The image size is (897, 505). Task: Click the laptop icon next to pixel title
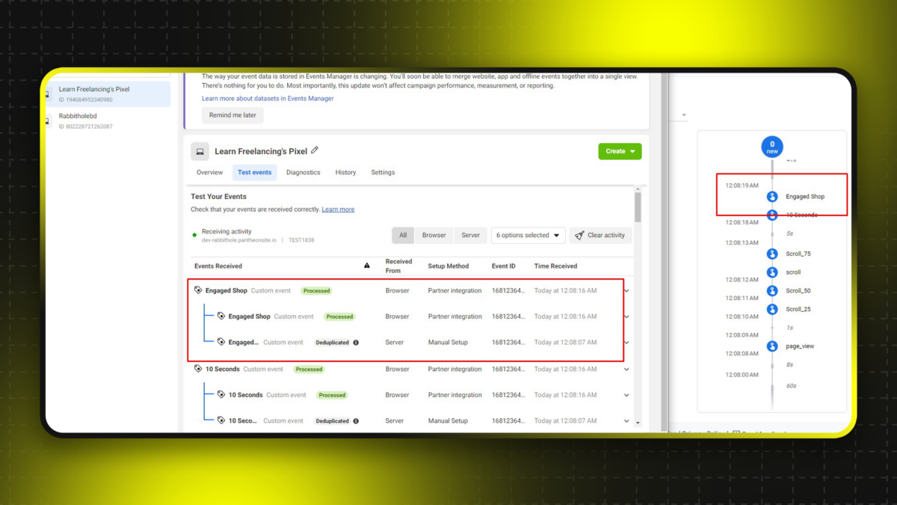click(x=200, y=151)
